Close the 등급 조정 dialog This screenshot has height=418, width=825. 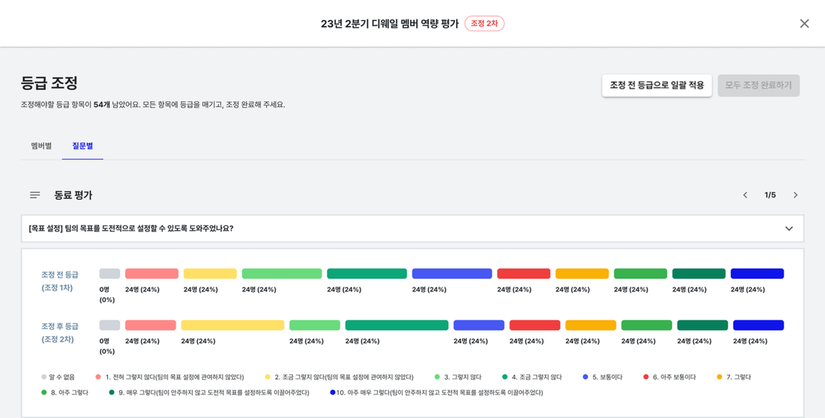[804, 24]
